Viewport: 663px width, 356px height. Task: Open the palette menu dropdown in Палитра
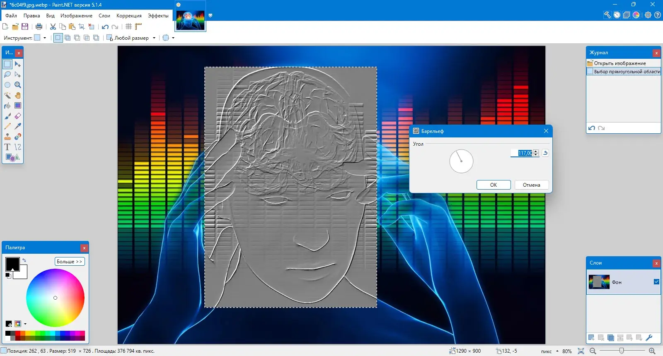pos(25,324)
